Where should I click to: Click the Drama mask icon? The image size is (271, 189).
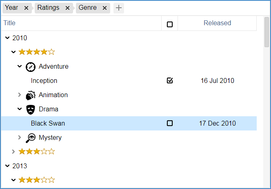(x=31, y=109)
